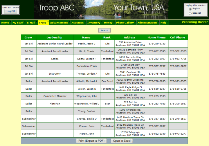
Task: Click address 2720 Court Way
Action: coord(130,65)
